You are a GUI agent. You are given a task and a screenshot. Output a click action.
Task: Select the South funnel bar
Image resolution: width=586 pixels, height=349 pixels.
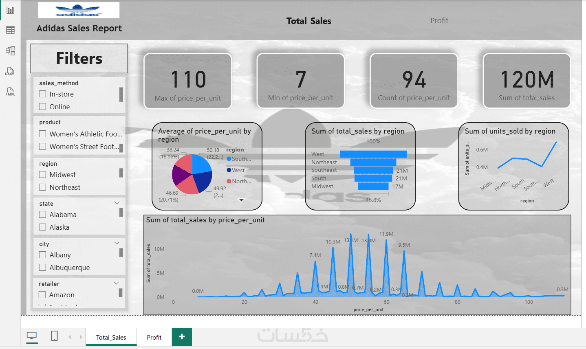pos(373,178)
